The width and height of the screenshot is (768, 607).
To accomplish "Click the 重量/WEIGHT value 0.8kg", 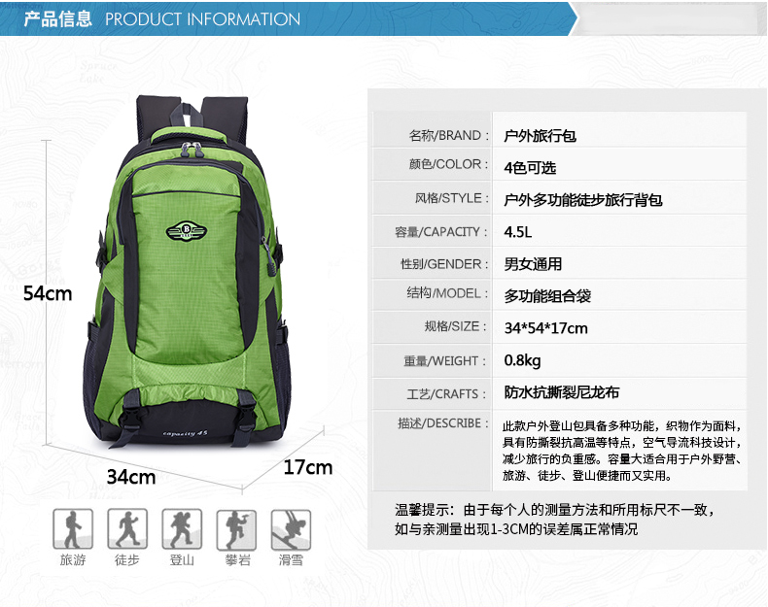I will (522, 360).
